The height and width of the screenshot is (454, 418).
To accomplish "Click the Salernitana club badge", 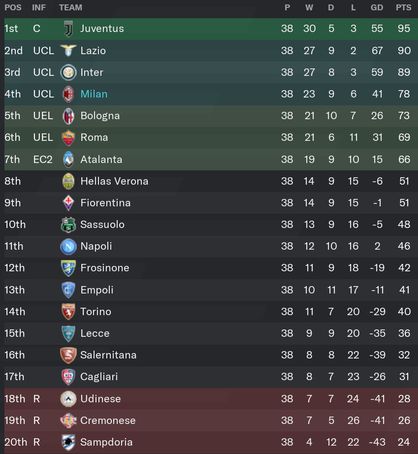I will pos(68,355).
